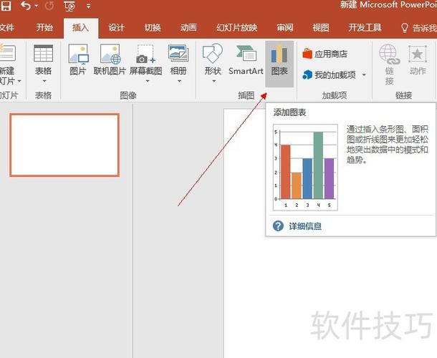Expand the 屏幕截图 dropdown arrow
Viewport: 437px width, 358px height.
coord(148,81)
